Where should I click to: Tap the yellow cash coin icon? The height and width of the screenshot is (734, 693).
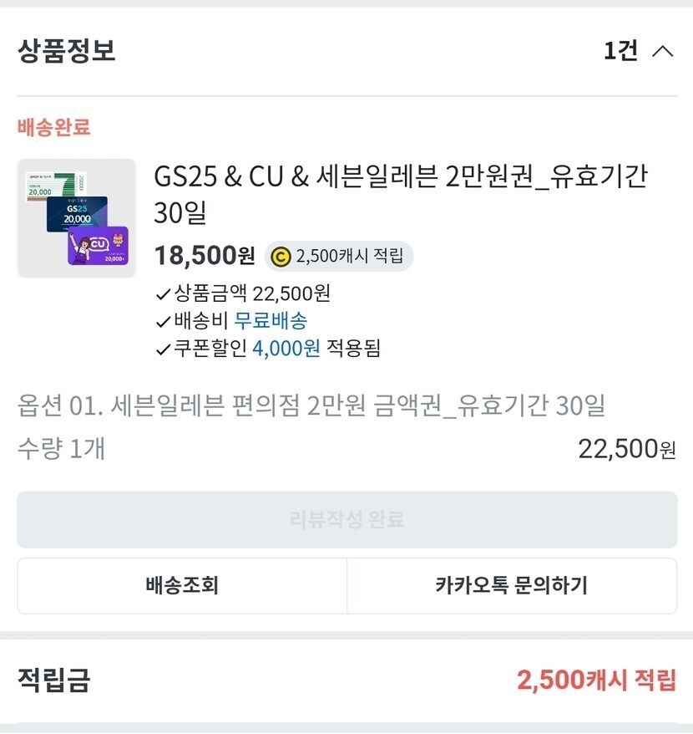pyautogui.click(x=281, y=256)
